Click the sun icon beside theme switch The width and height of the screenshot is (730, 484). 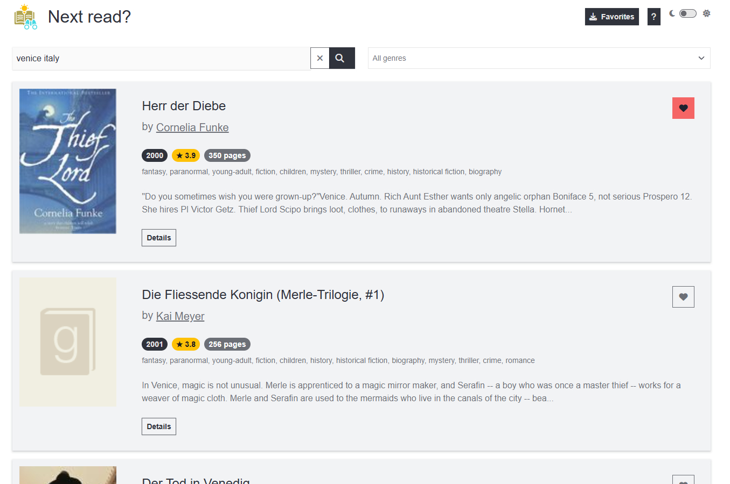(x=706, y=13)
